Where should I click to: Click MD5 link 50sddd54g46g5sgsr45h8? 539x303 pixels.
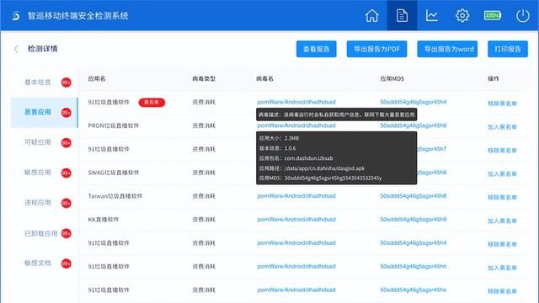(x=414, y=196)
